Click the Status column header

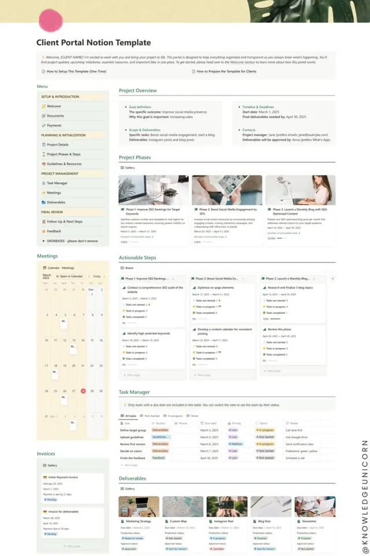coord(261,423)
